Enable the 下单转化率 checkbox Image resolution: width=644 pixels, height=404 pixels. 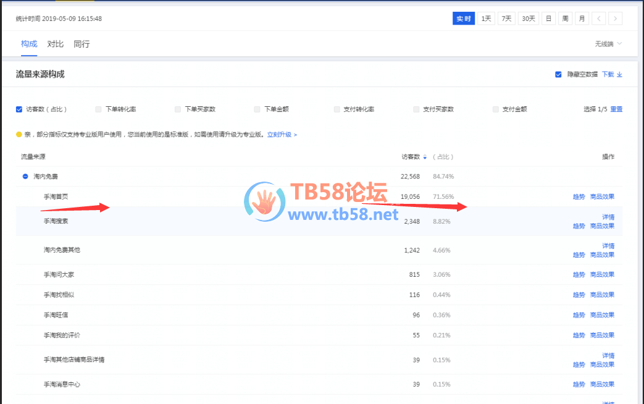pyautogui.click(x=98, y=109)
